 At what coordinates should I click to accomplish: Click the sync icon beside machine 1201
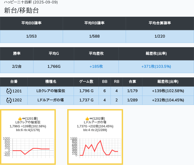click(9, 91)
